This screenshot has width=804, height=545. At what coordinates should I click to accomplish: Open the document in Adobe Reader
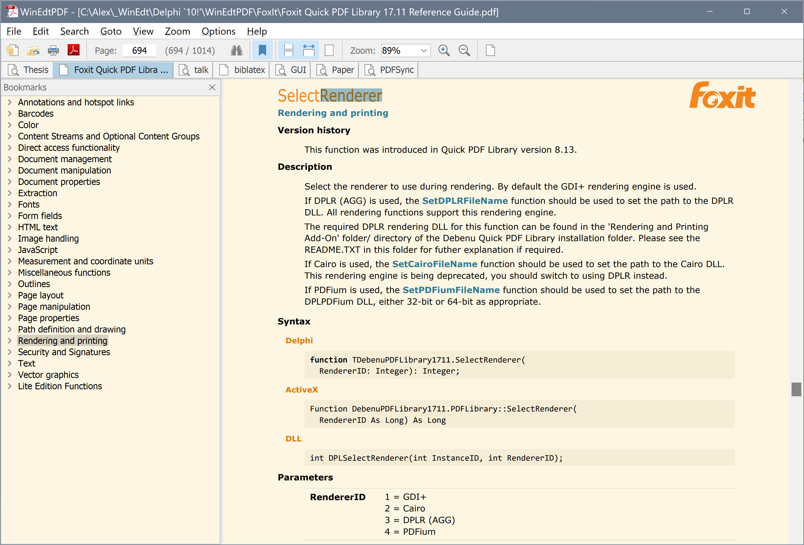click(x=73, y=50)
